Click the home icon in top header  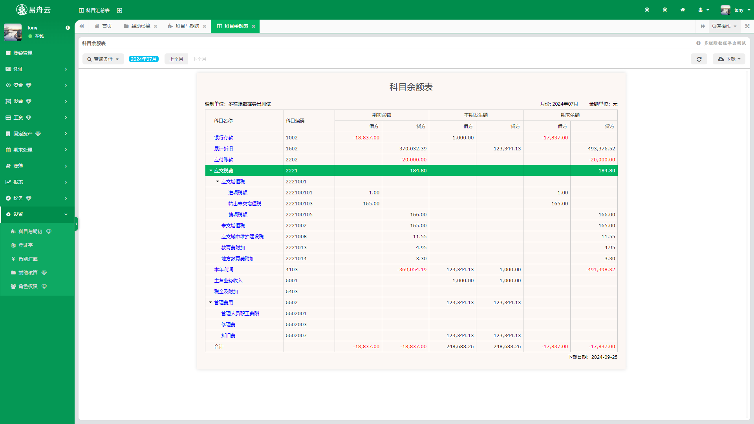(x=683, y=10)
